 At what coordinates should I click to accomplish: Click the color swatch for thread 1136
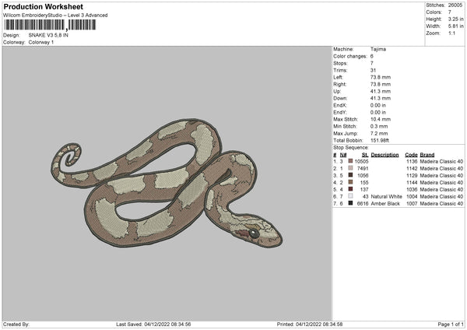click(351, 161)
